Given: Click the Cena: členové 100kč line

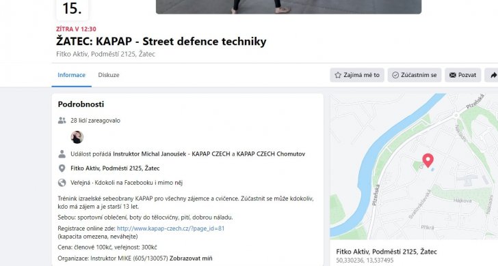Looking at the screenshot, I should [107, 248].
